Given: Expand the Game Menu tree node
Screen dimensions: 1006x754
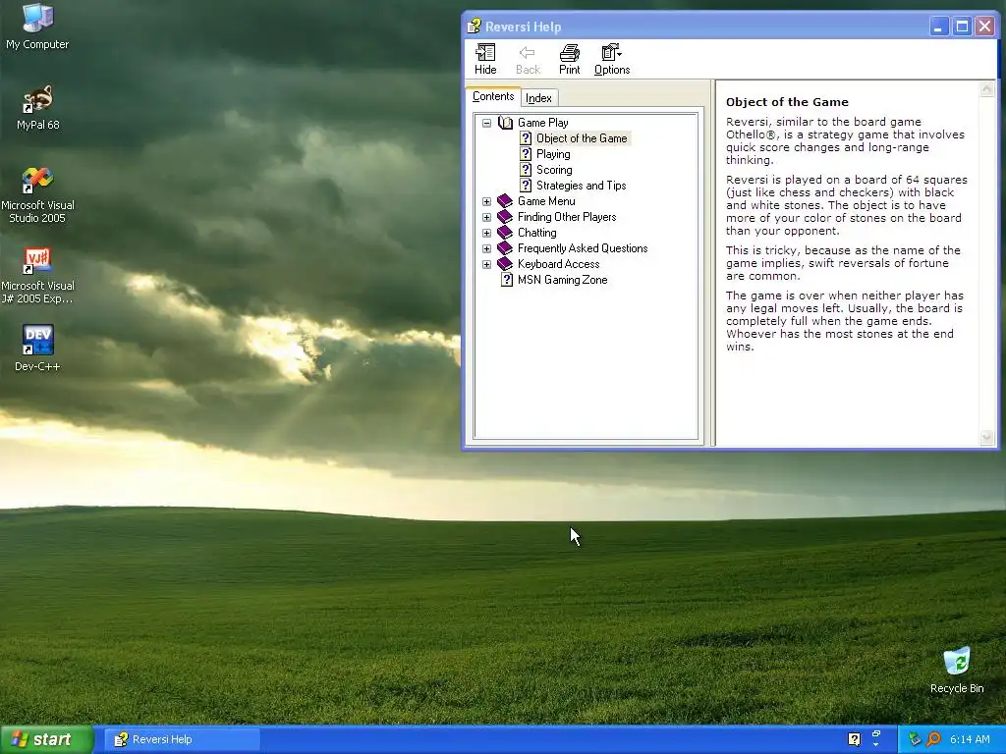Looking at the screenshot, I should pyautogui.click(x=487, y=201).
